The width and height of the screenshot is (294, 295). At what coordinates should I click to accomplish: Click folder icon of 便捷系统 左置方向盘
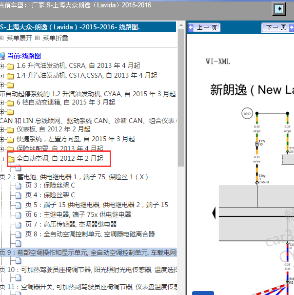(x=10, y=139)
